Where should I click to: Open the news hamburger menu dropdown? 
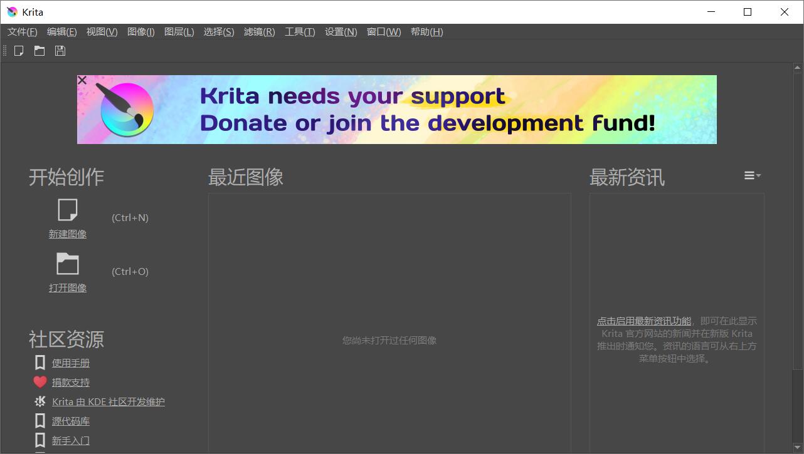pyautogui.click(x=753, y=176)
